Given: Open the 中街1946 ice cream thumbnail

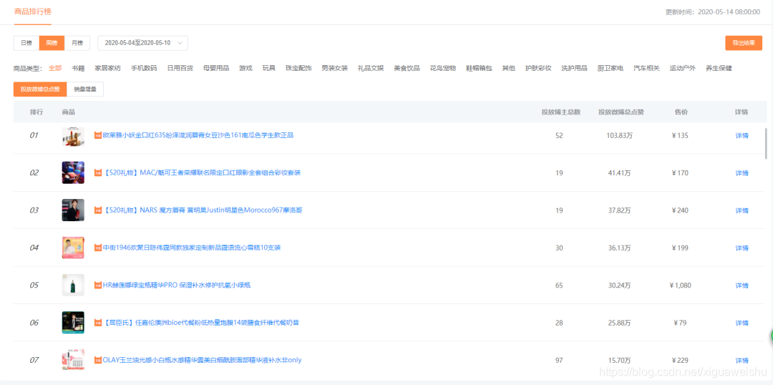Looking at the screenshot, I should [x=73, y=248].
